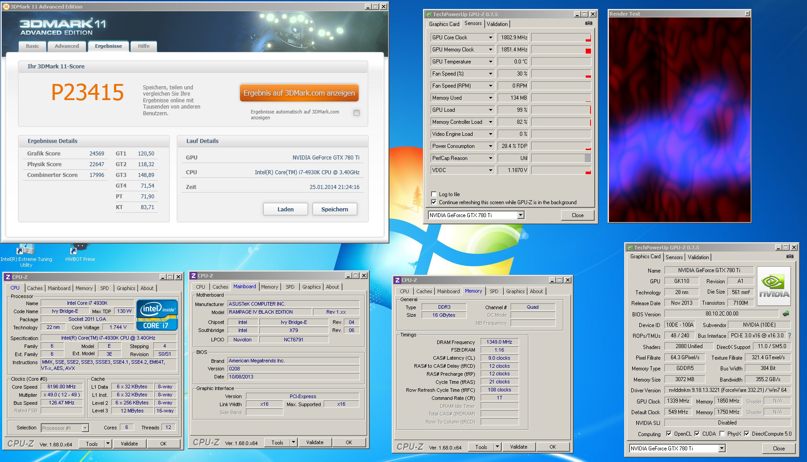Click the Speichern button
The image size is (807, 462).
point(334,209)
